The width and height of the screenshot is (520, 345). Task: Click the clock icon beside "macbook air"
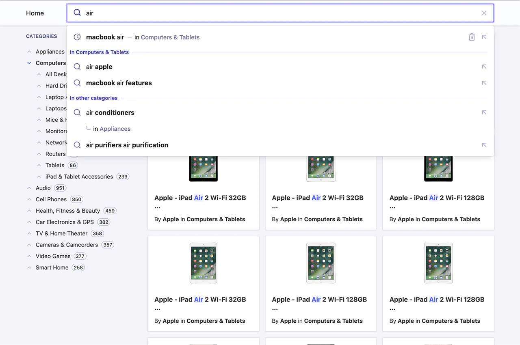[77, 37]
